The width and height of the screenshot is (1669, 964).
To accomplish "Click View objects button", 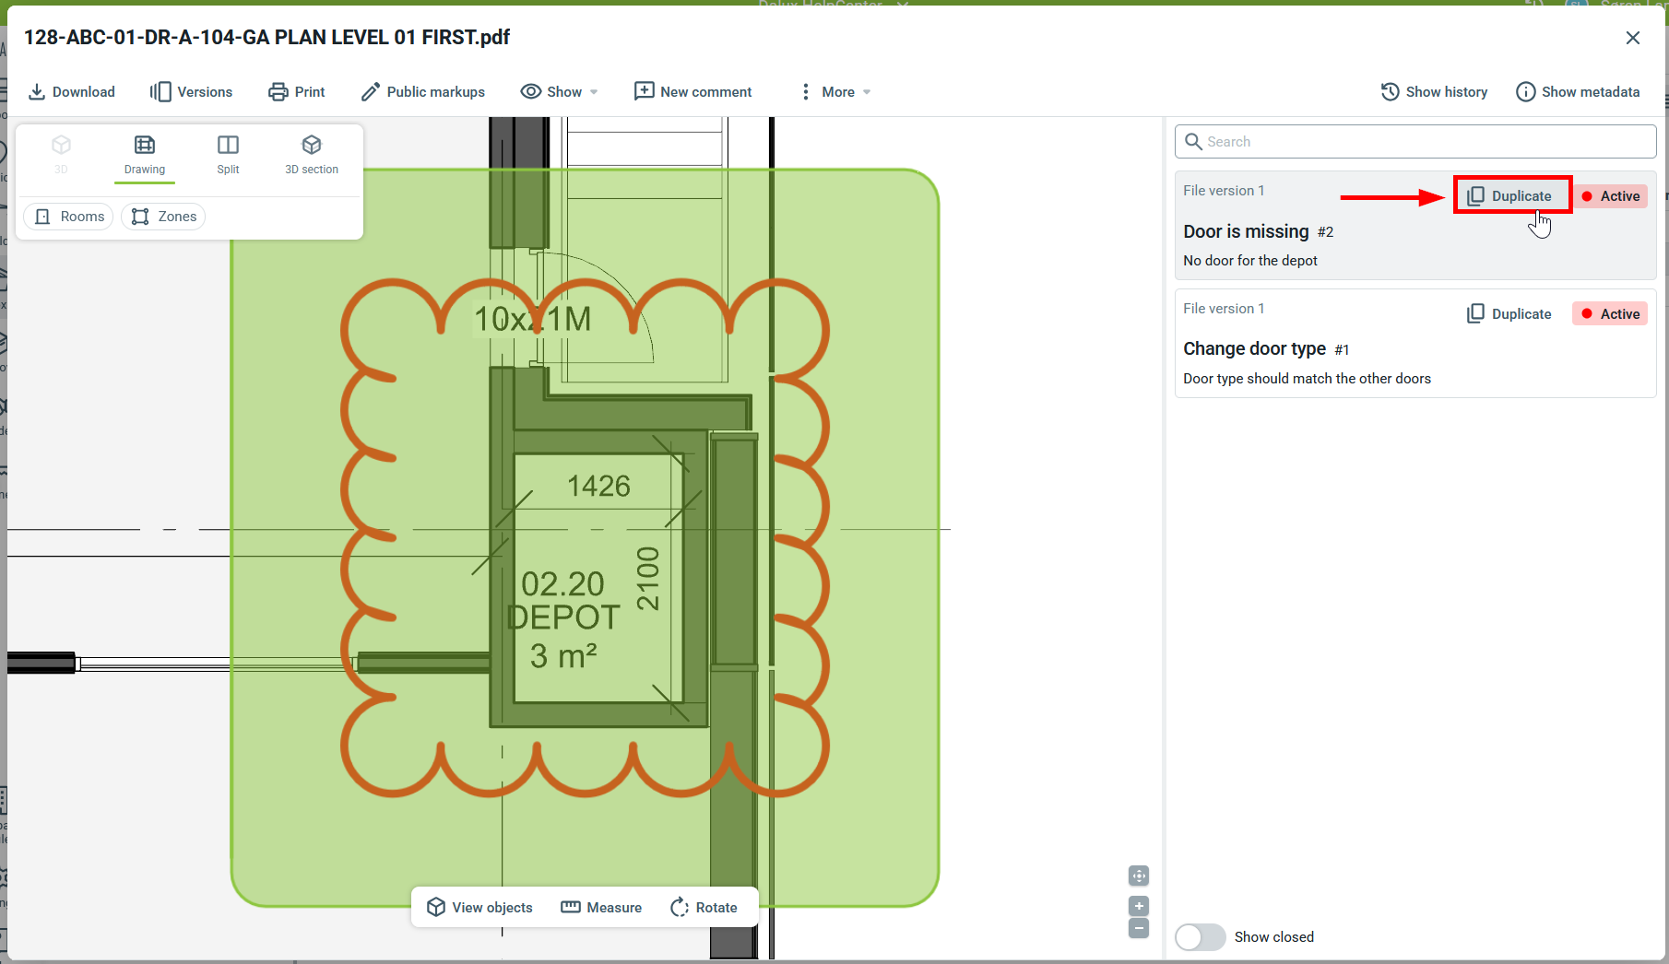I will coord(479,908).
